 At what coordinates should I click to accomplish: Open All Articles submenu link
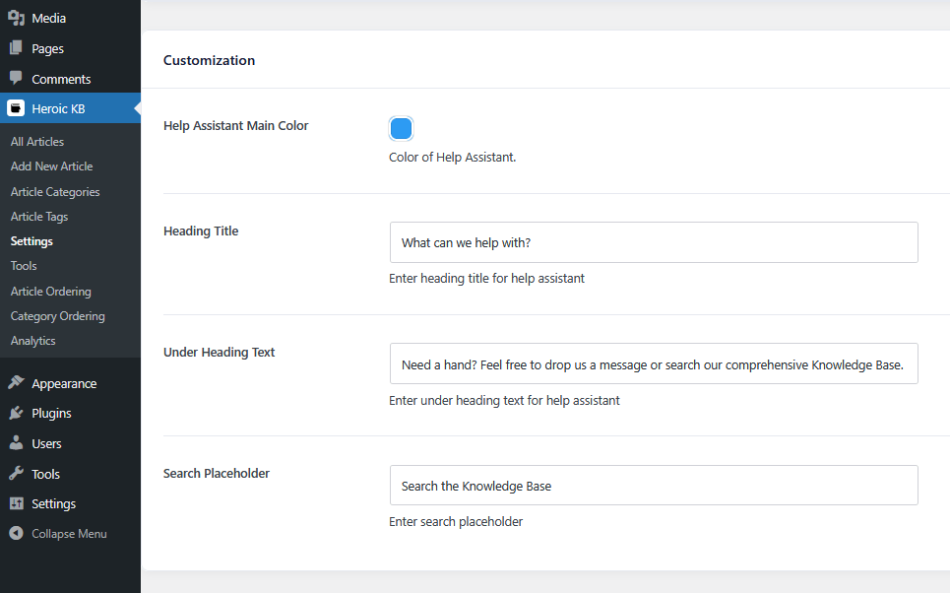click(x=37, y=141)
